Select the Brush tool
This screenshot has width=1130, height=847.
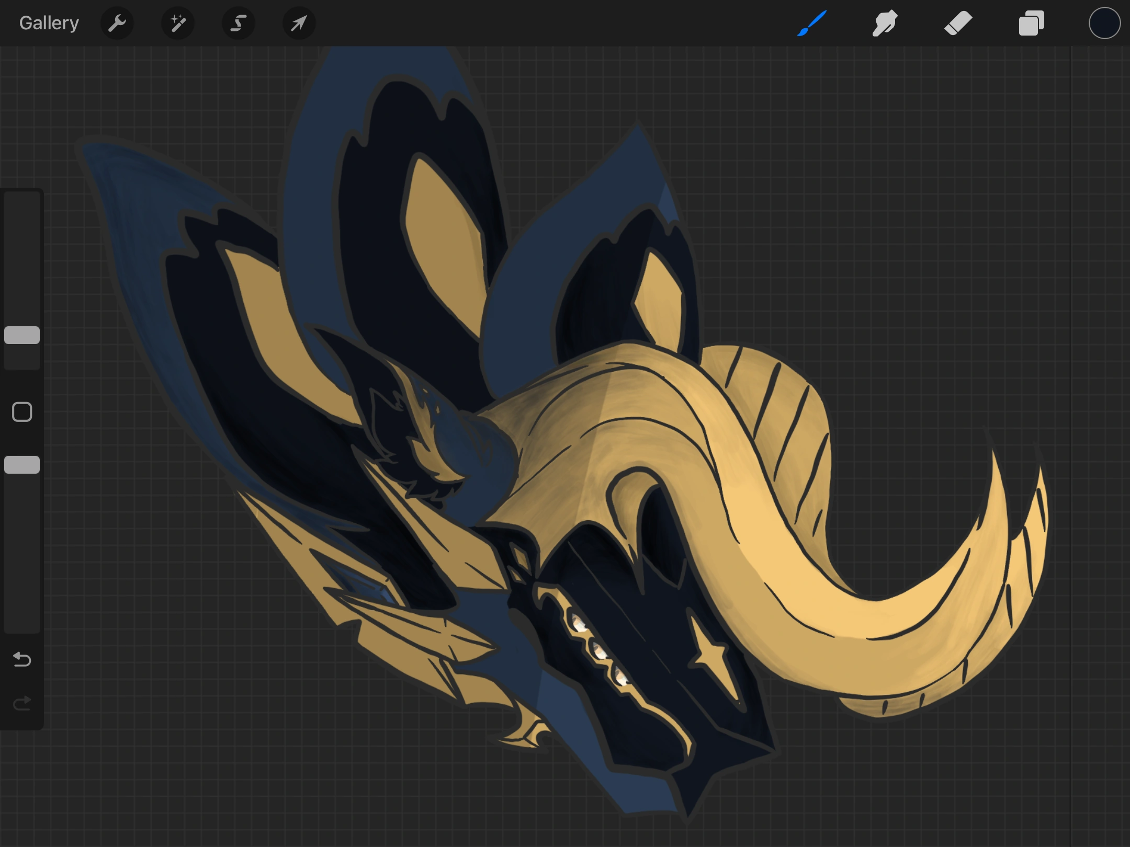point(812,23)
